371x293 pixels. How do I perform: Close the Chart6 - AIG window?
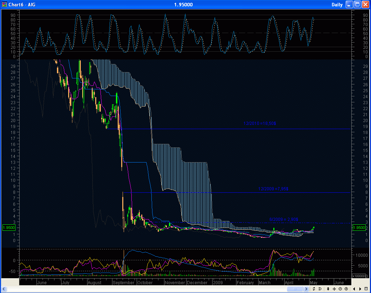click(x=365, y=4)
